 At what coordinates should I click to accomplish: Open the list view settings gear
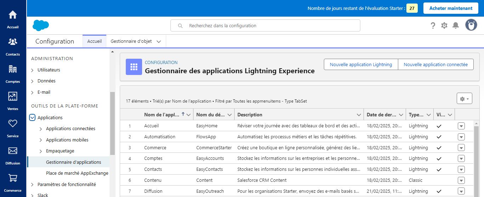click(x=465, y=99)
